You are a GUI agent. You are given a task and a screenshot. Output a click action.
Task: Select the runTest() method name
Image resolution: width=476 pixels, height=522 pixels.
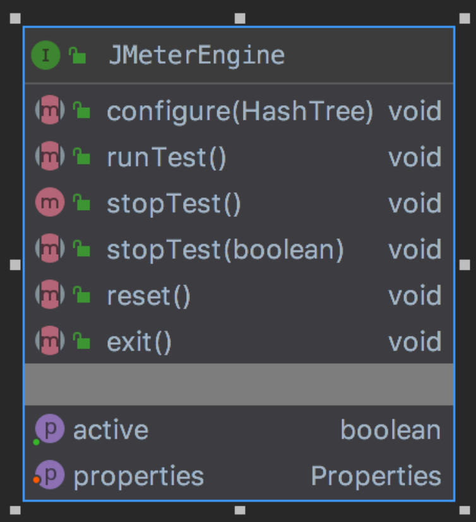coord(166,158)
